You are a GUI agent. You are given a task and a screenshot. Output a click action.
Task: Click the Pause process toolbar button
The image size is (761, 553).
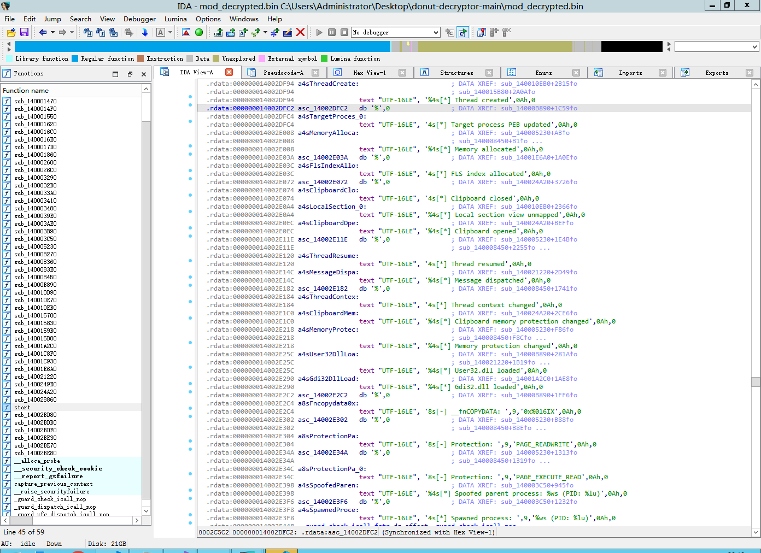[x=332, y=33]
